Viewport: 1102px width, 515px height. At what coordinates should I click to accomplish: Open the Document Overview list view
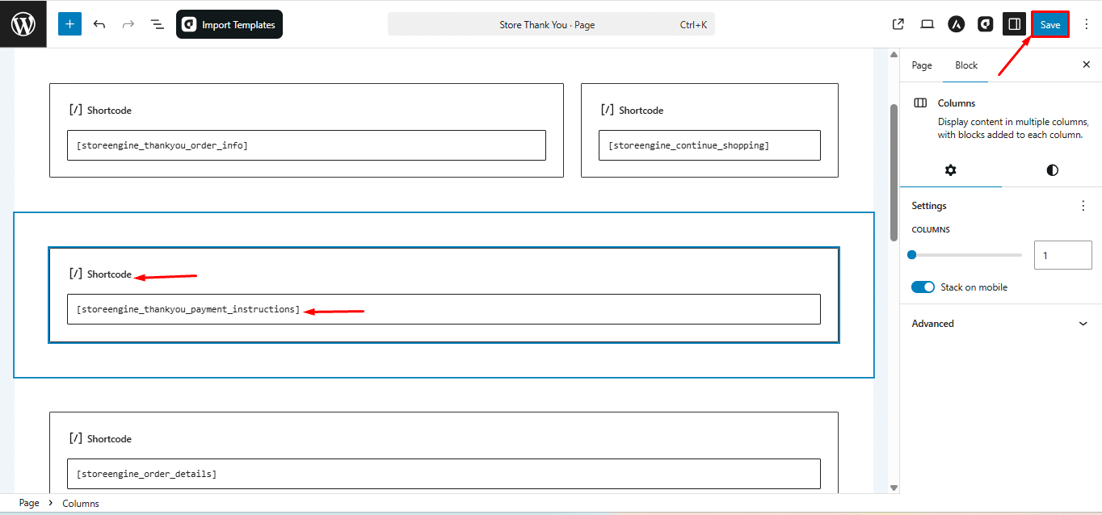[157, 23]
